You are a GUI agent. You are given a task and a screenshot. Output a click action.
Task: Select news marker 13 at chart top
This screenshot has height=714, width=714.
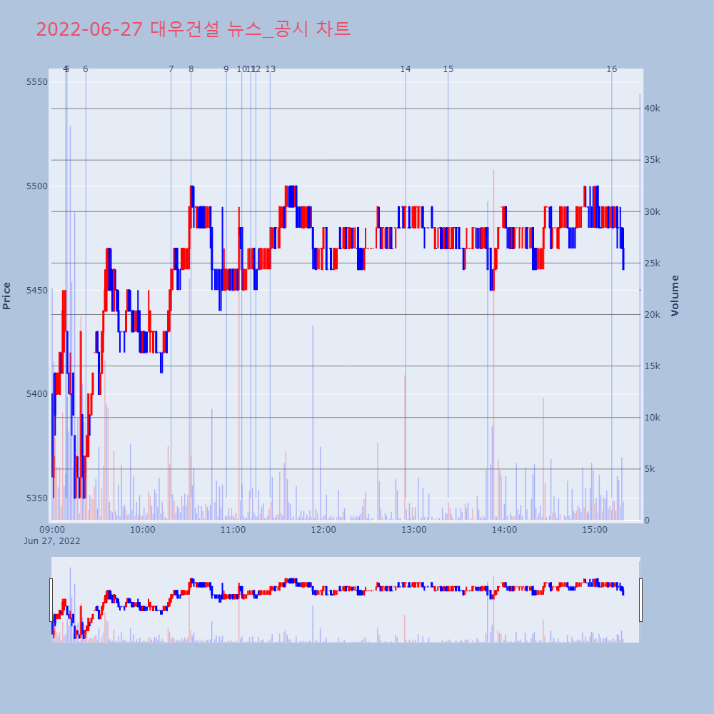point(271,69)
